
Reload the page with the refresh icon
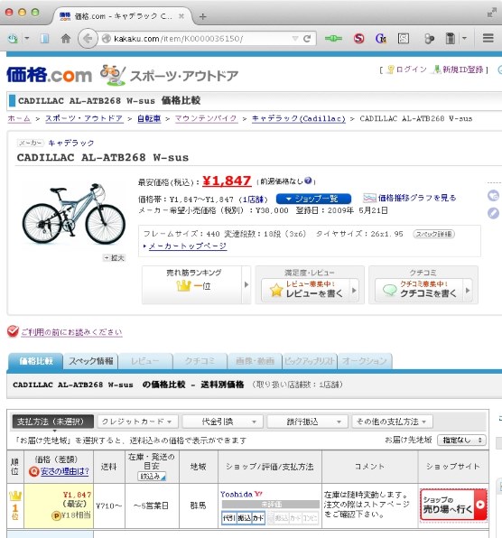[308, 39]
